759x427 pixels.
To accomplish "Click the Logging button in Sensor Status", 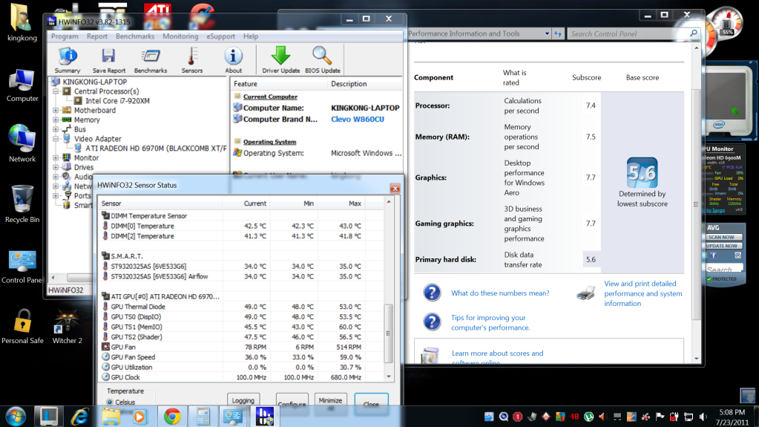I will tap(243, 400).
